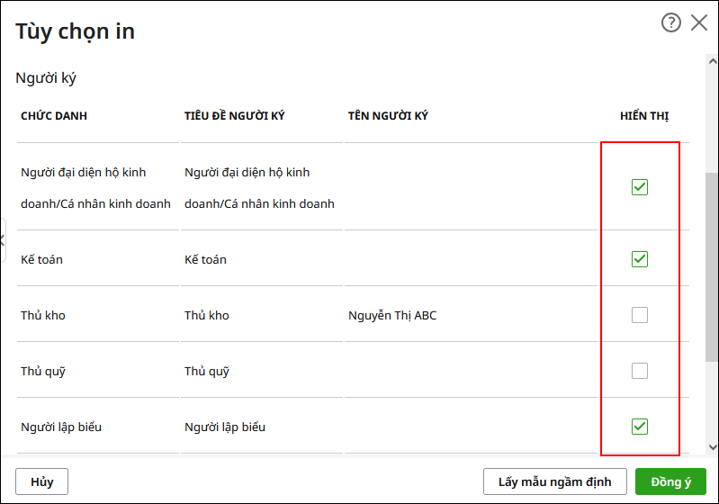Click the empty signer name cell for Kế toán
Image resolution: width=719 pixels, height=504 pixels.
point(472,259)
